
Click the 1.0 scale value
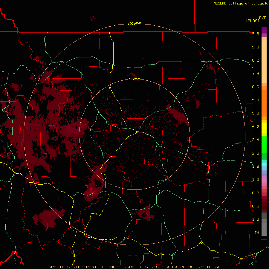pos(256,180)
